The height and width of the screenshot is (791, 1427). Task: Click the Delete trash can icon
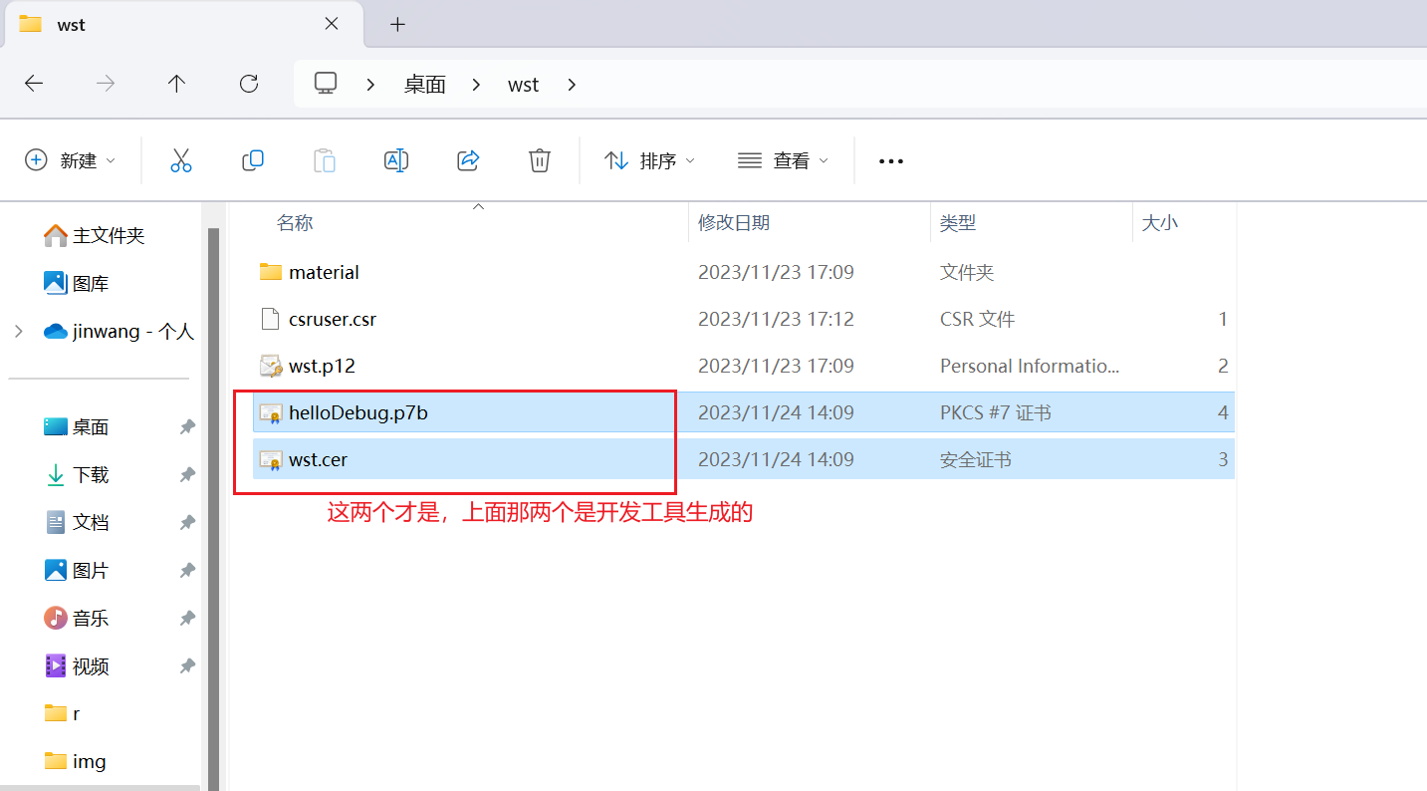pyautogui.click(x=539, y=160)
